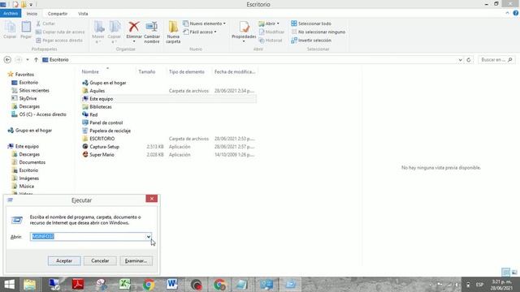Viewport: 520px width, 292px height.
Task: Open the Abrir combo box dropdown in Ejecutar
Action: point(149,236)
